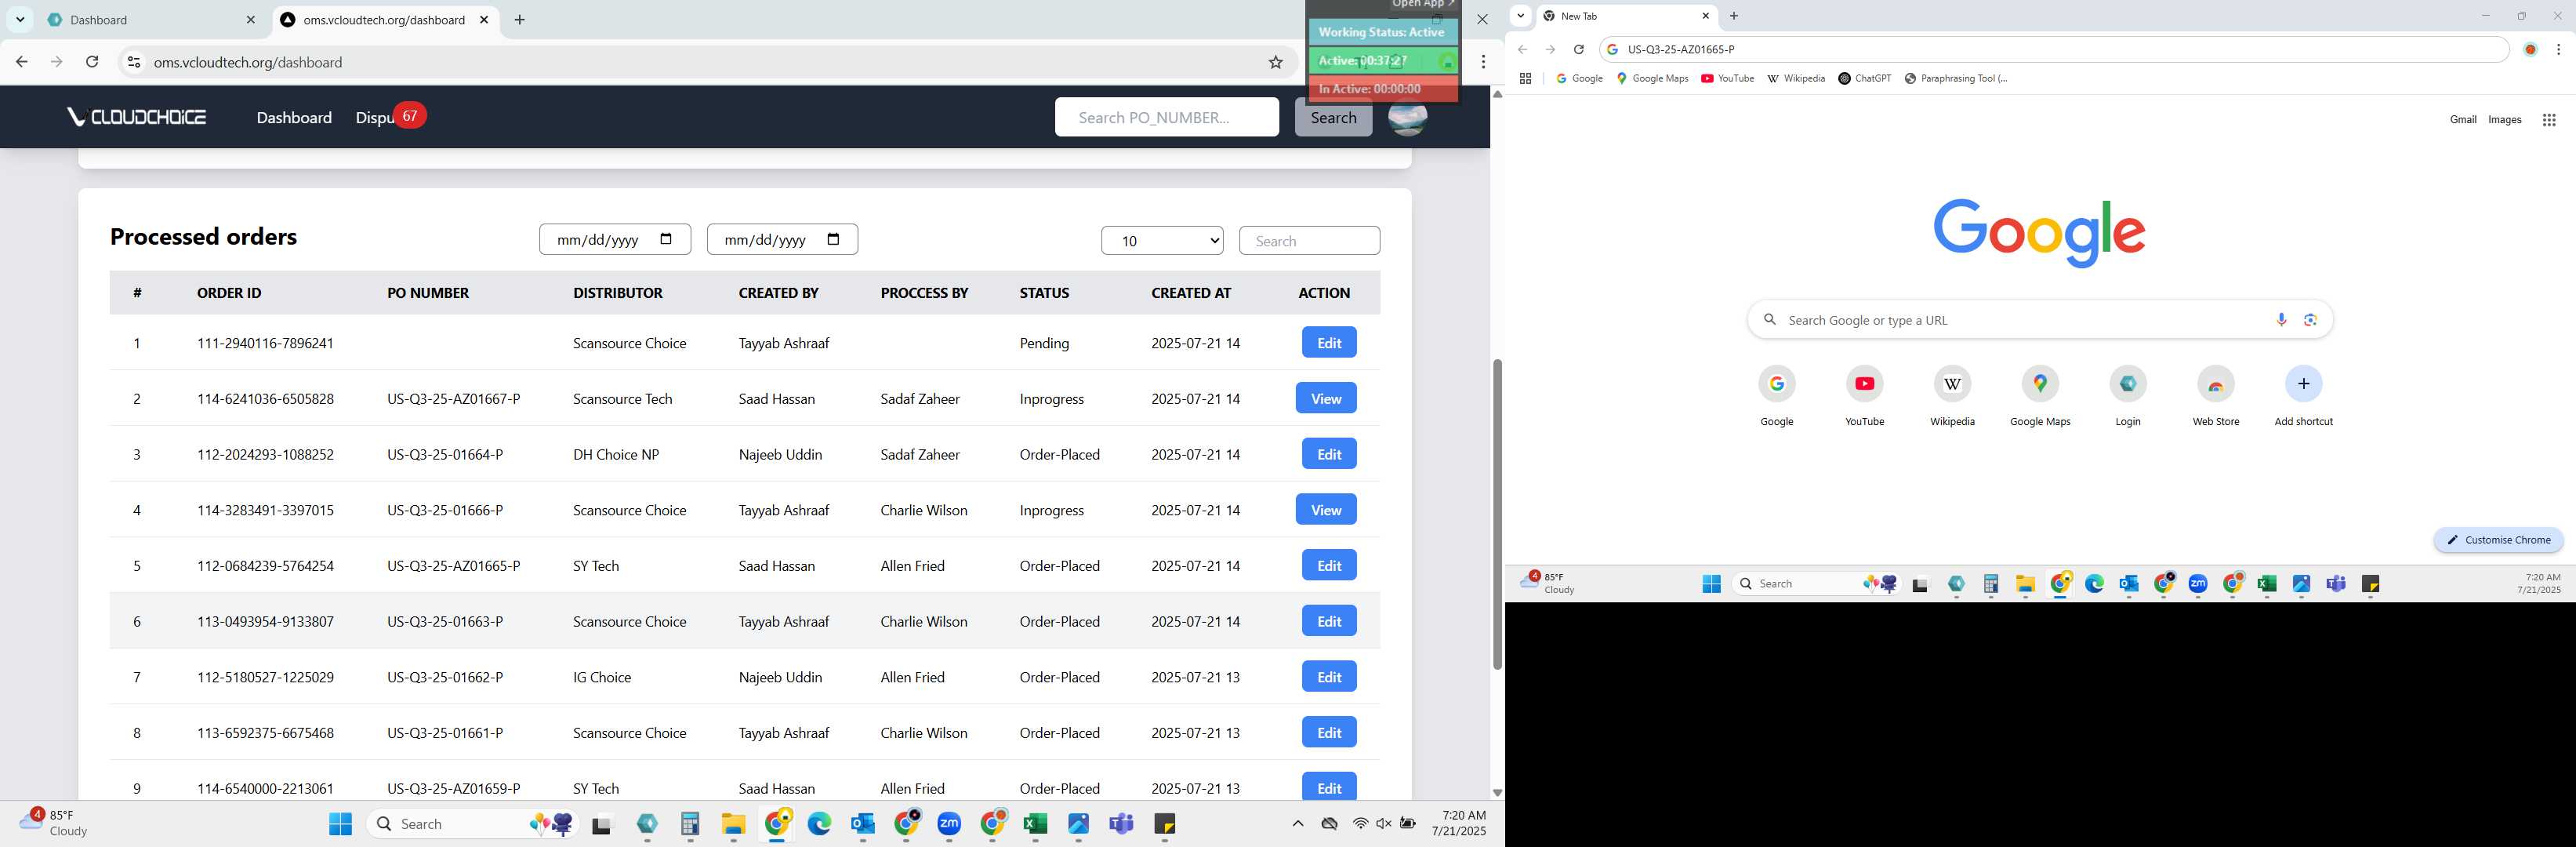Open the Windows Start menu on the main taskbar
2576x847 pixels.
pyautogui.click(x=341, y=824)
